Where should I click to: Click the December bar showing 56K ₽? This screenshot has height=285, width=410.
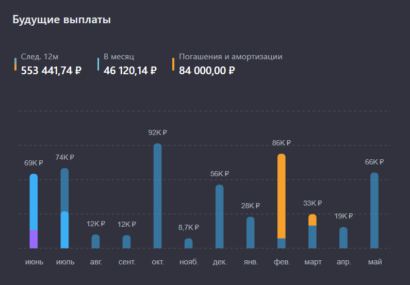pyautogui.click(x=220, y=216)
